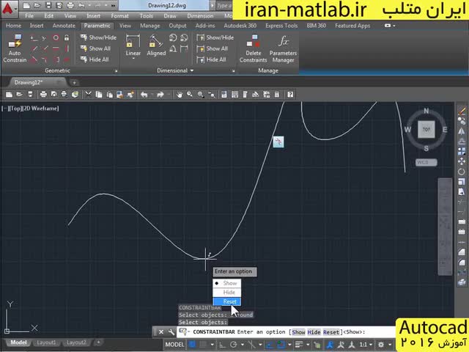Screen dimensions: 469x352
Task: Click the Redo arrow in the standard toolbar
Action: [x=160, y=95]
